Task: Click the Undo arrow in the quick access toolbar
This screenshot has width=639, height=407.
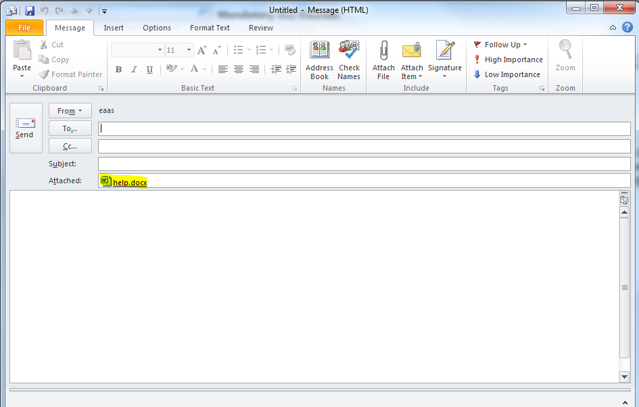Action: coord(45,11)
